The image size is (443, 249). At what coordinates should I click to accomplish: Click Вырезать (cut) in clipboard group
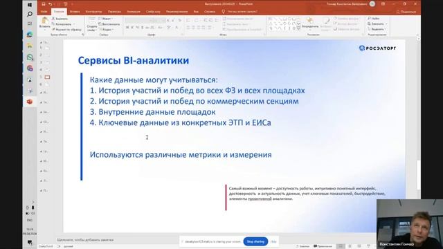pos(60,19)
